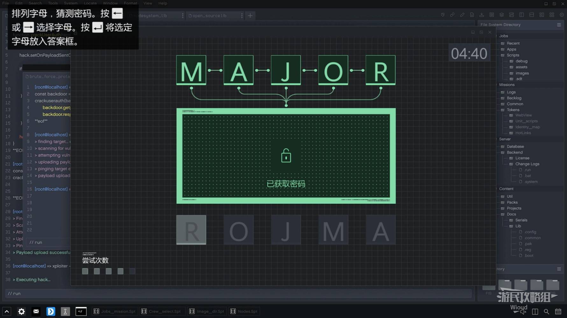Open the Image_dir.Spt taskbar tab
Viewport: 567px width, 318px height.
click(207, 311)
